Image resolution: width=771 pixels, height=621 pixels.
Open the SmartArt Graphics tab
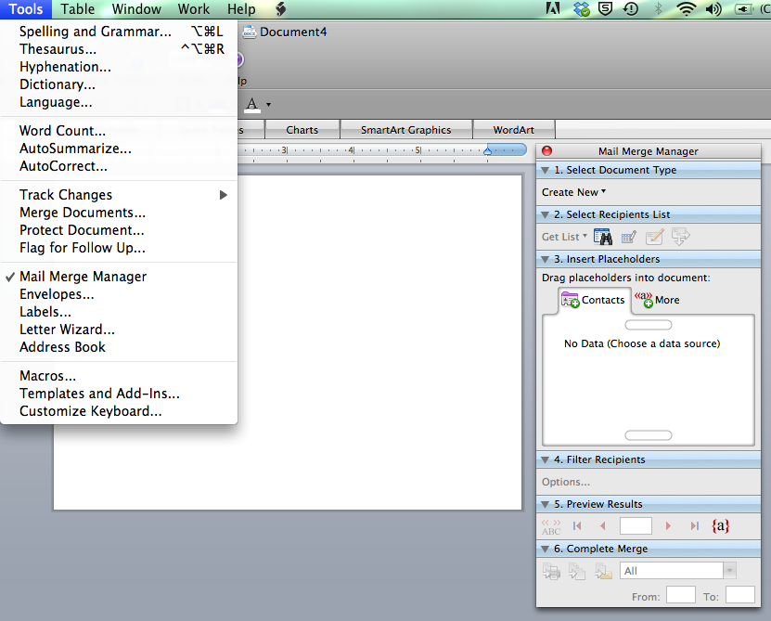click(x=405, y=130)
